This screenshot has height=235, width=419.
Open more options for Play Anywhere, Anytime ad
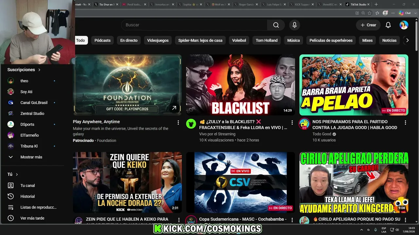pos(178,122)
